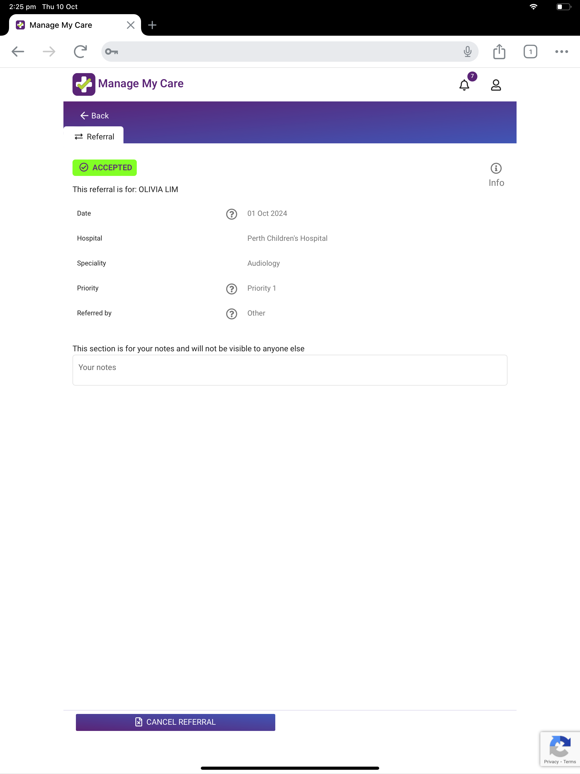Click the ACCEPTED status badge
This screenshot has height=774, width=580.
tap(105, 168)
